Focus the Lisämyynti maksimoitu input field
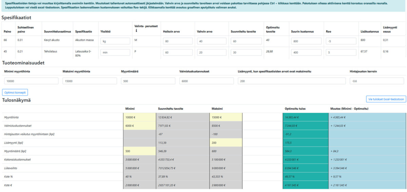Viewport: 407px width, 192px height. pyautogui.click(x=292, y=81)
